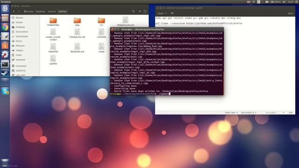The image size is (299, 168).
Task: Select the LICENSE file
Action: click(x=101, y=33)
